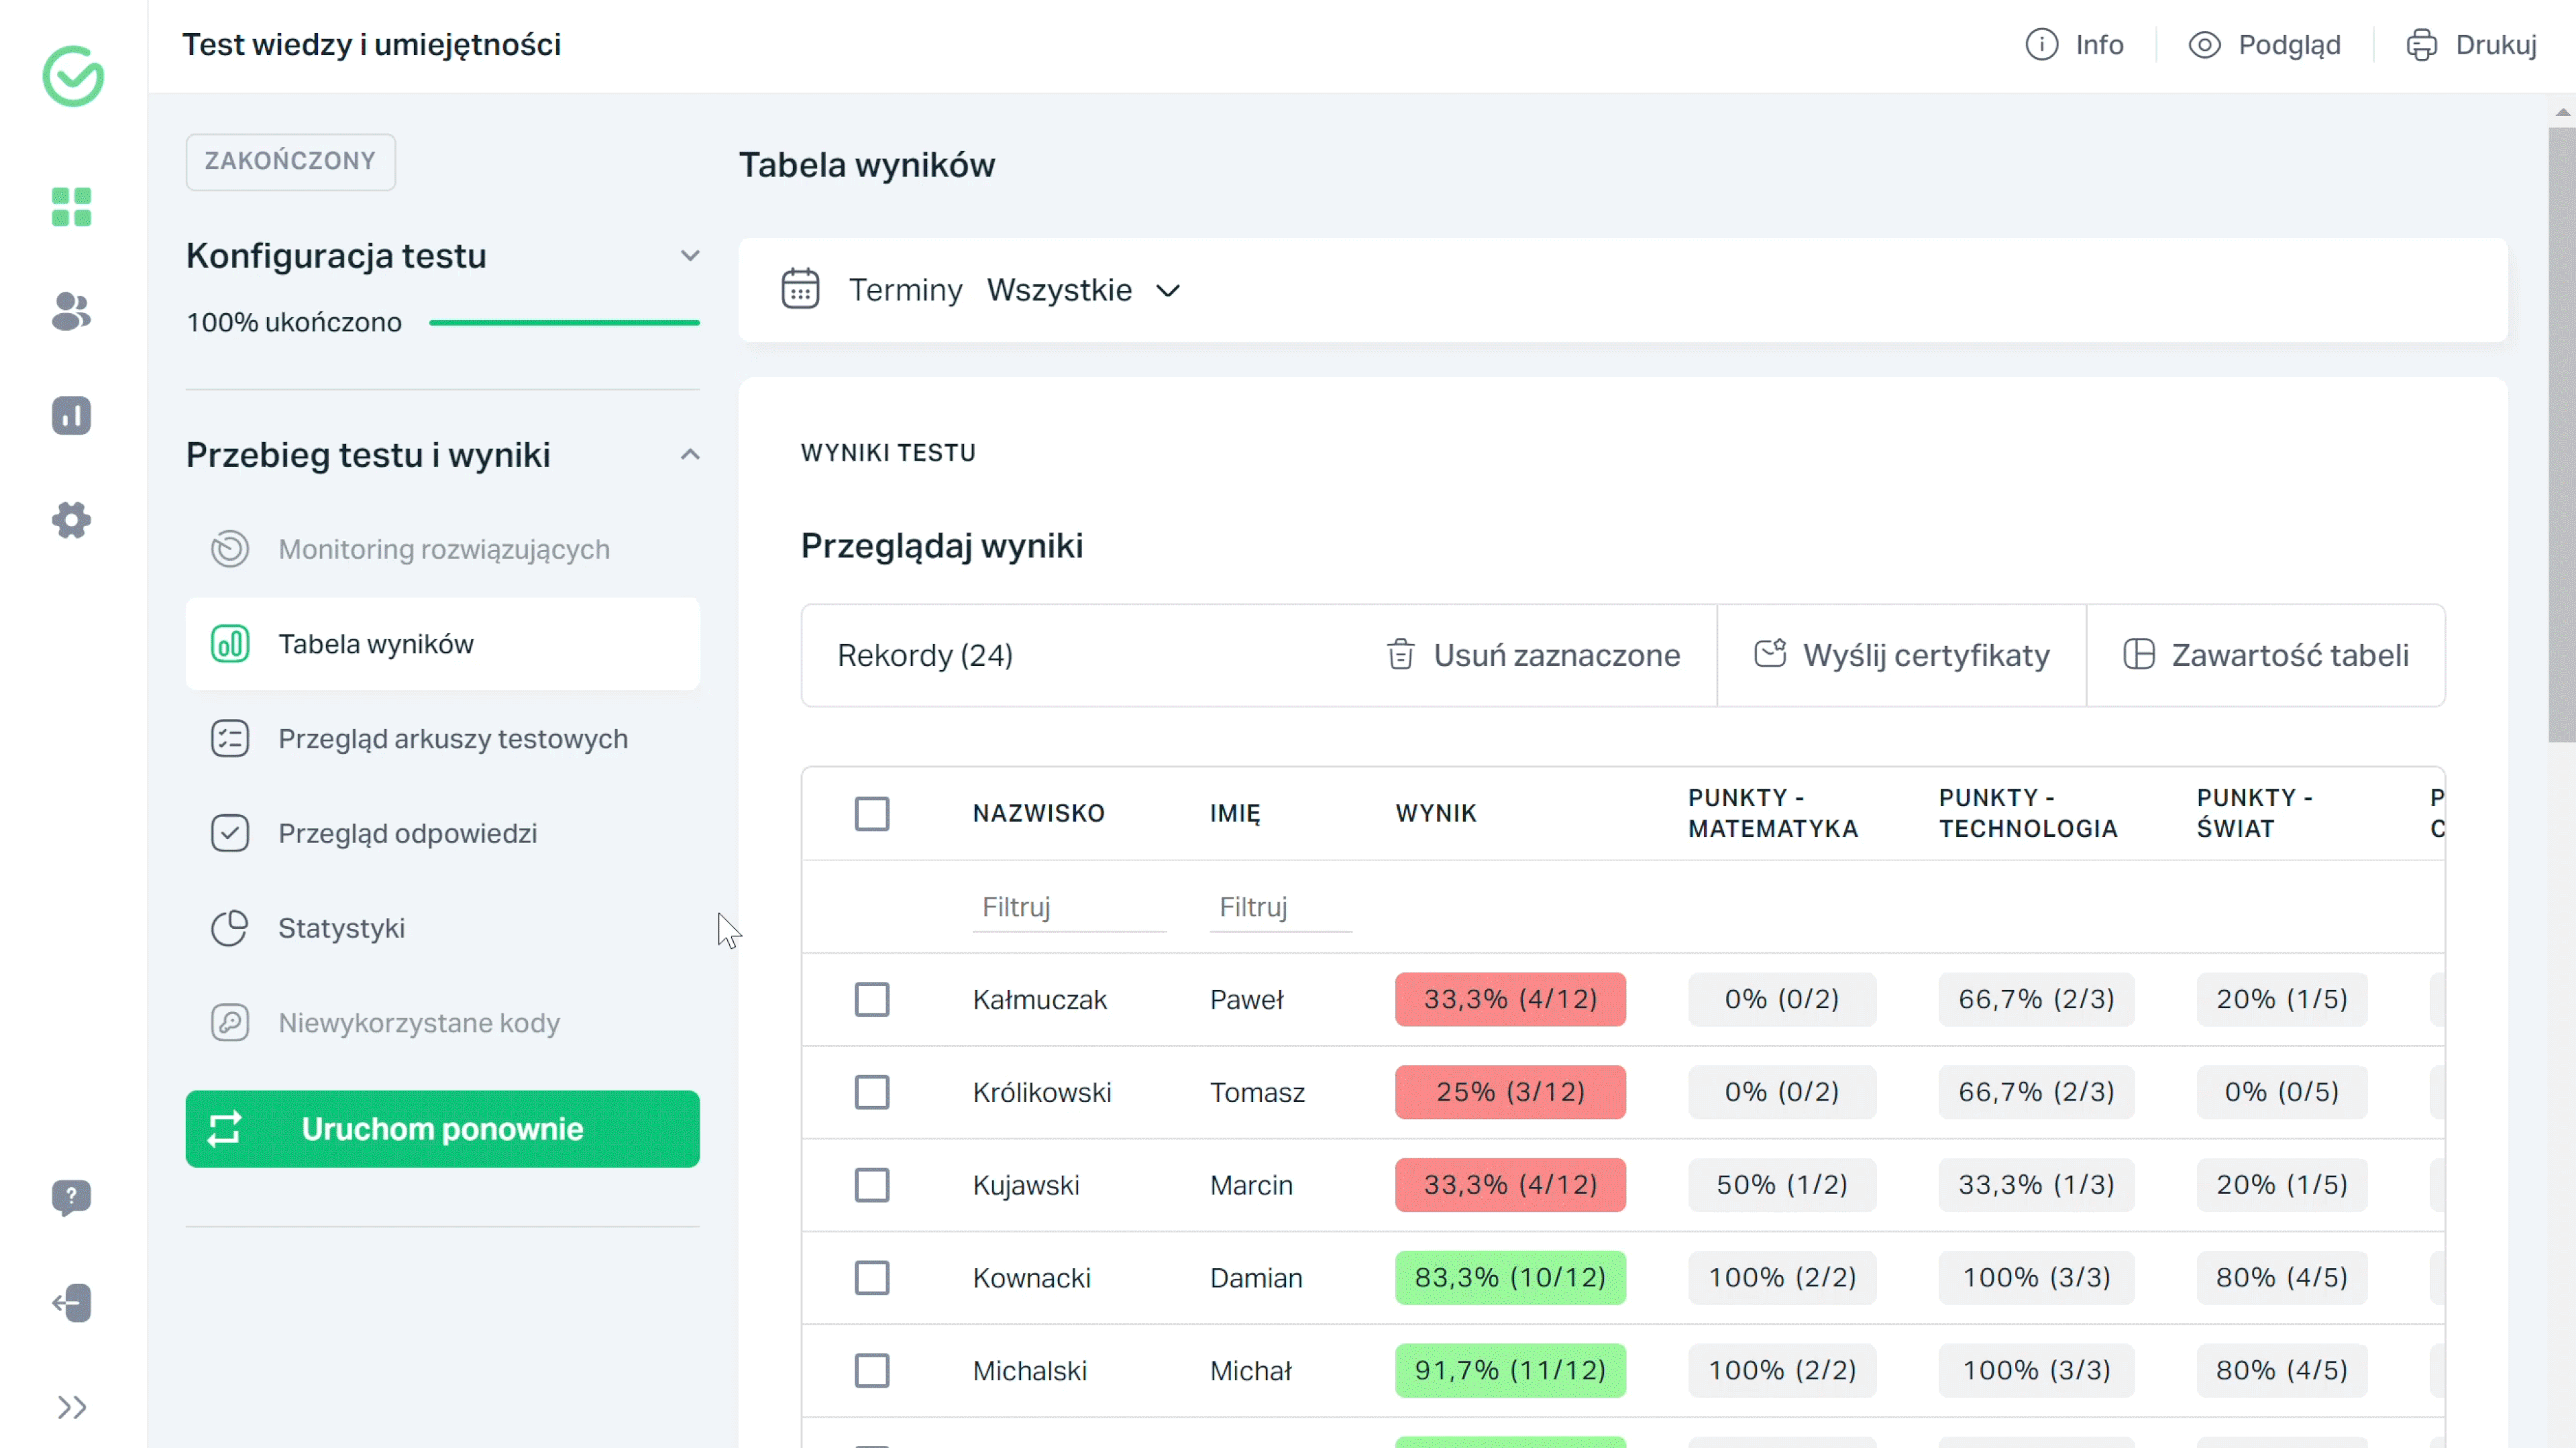Click the red 25% (3/12) result badge

pyautogui.click(x=1510, y=1092)
